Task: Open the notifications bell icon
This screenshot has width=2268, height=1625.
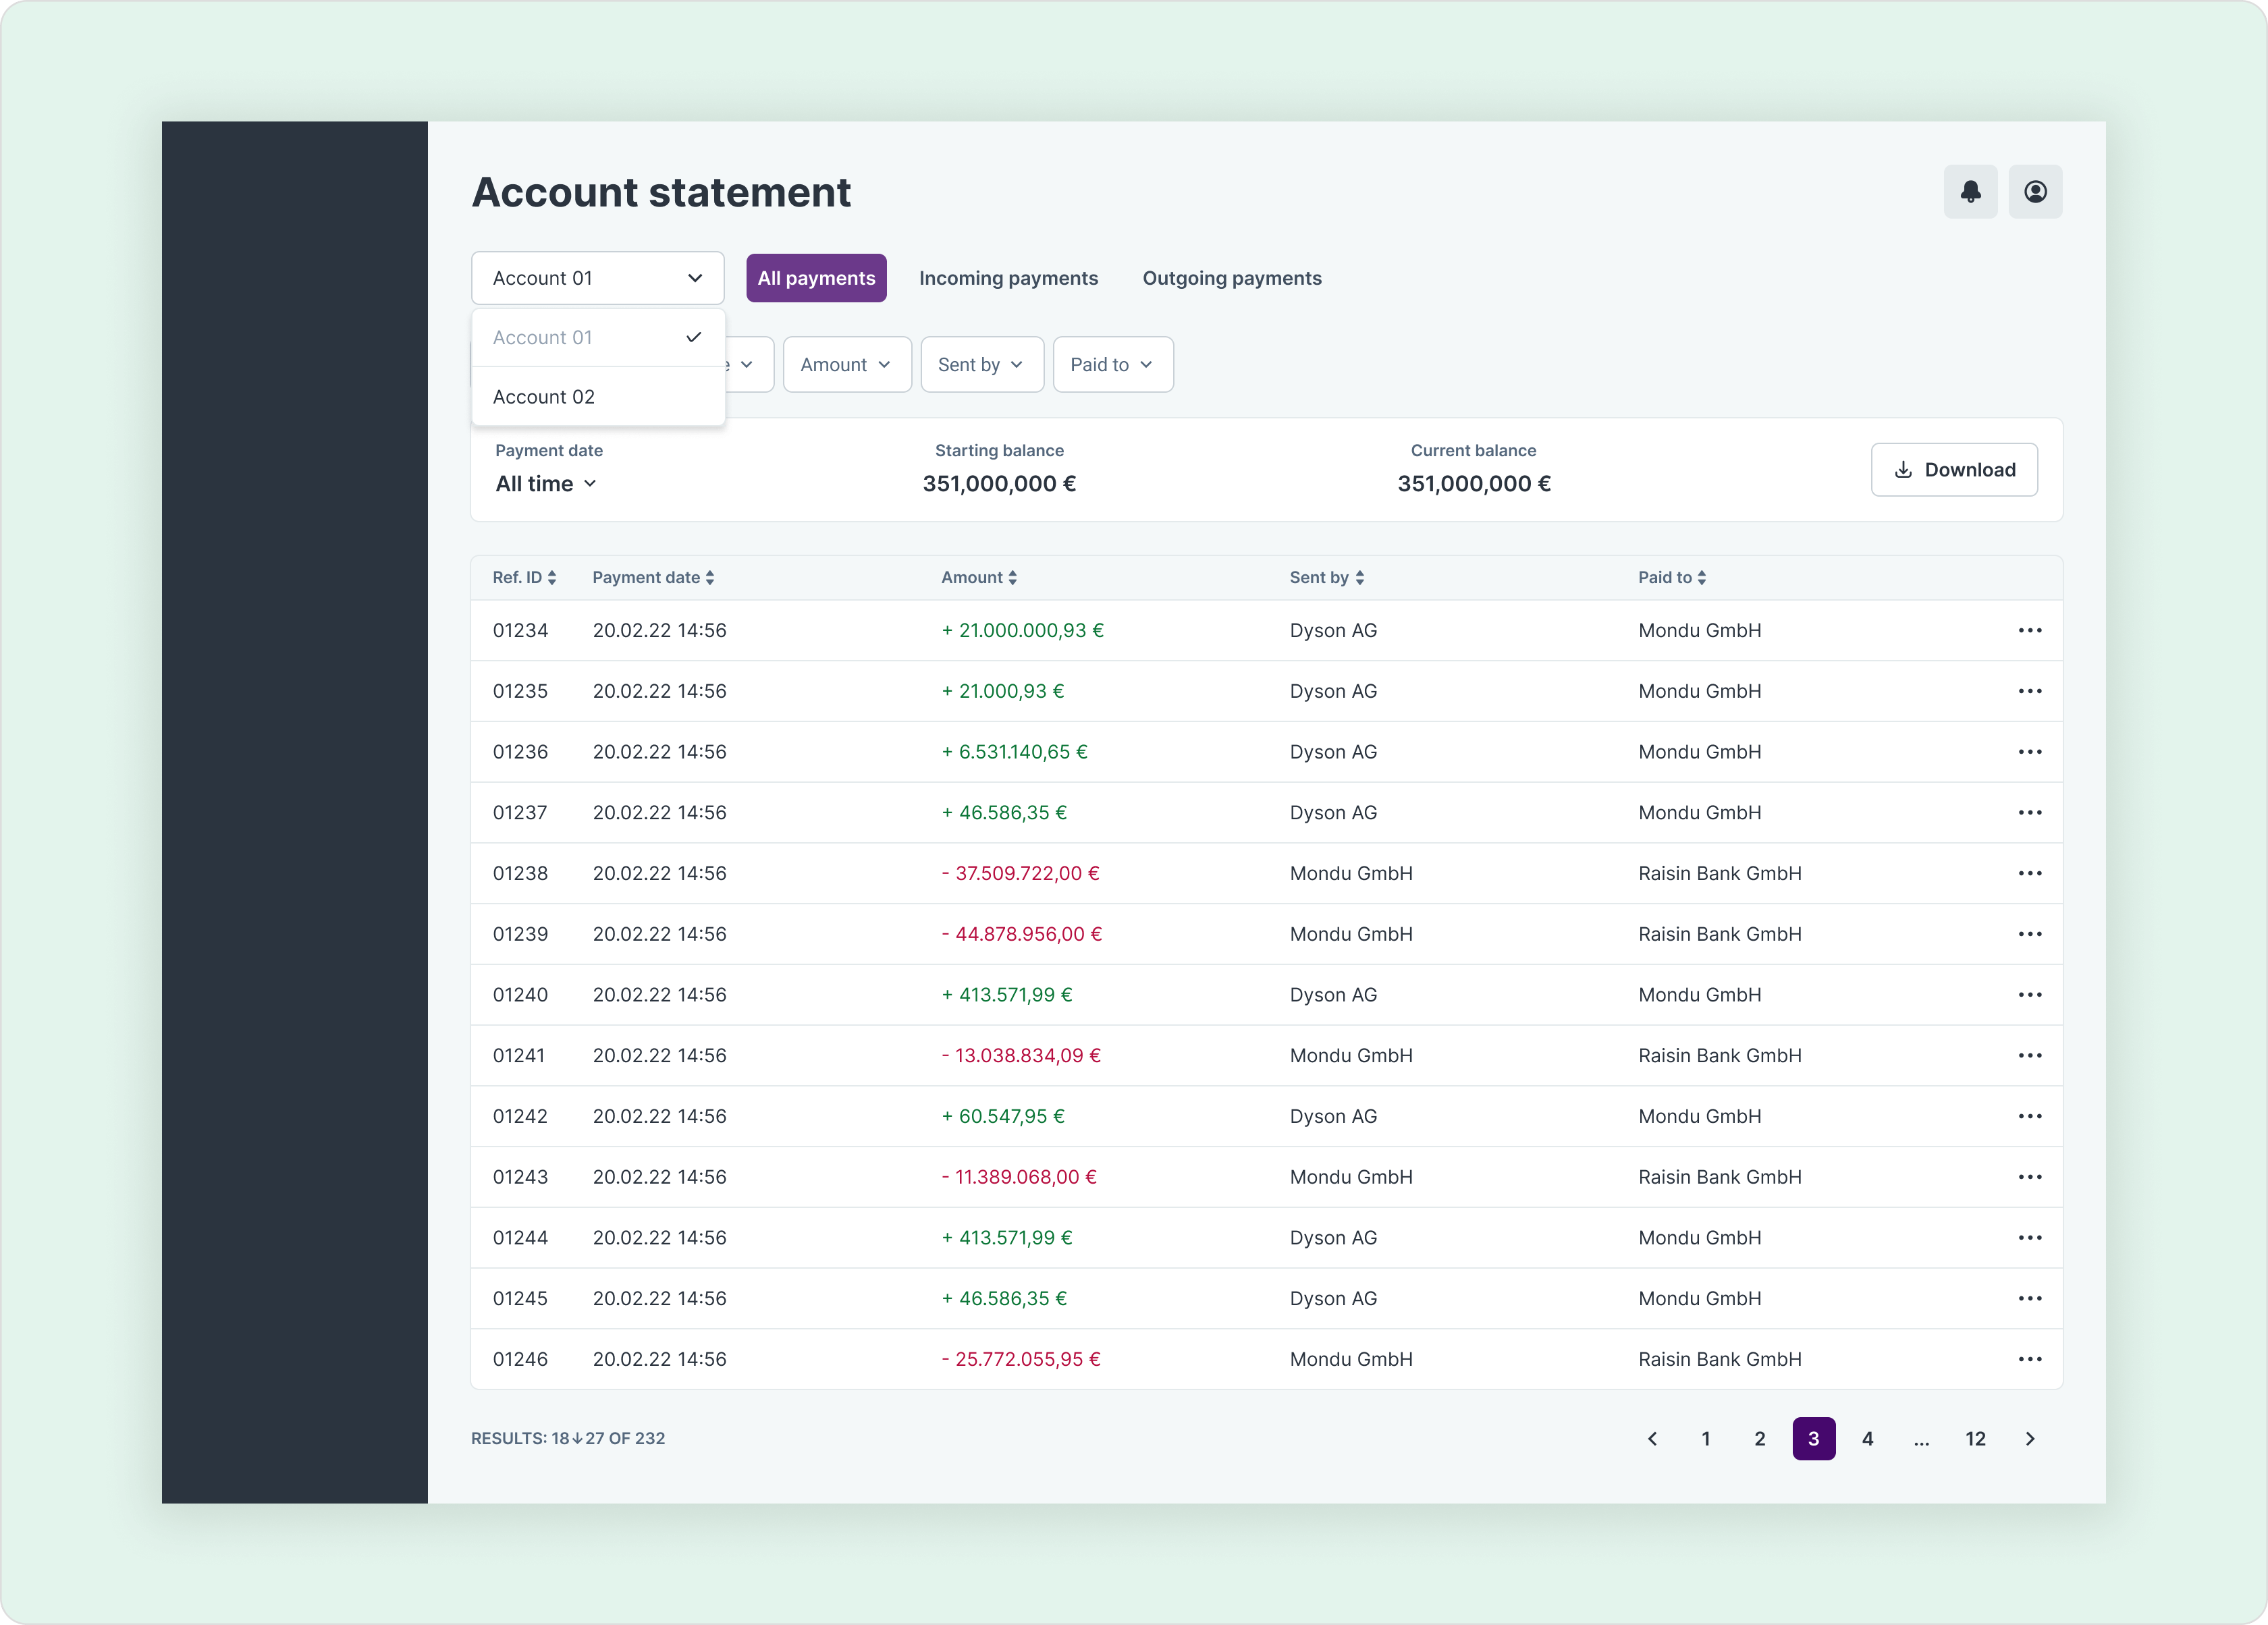Action: pos(1970,191)
